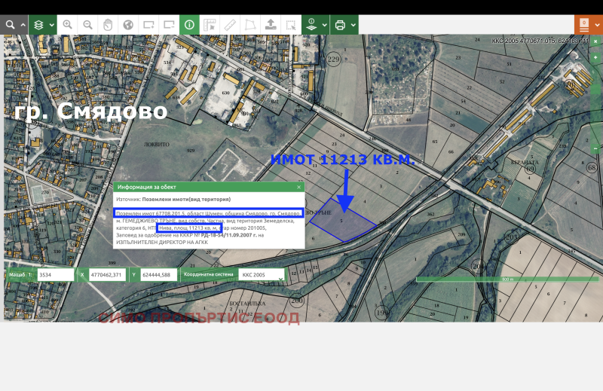Click the printer icon

340,25
